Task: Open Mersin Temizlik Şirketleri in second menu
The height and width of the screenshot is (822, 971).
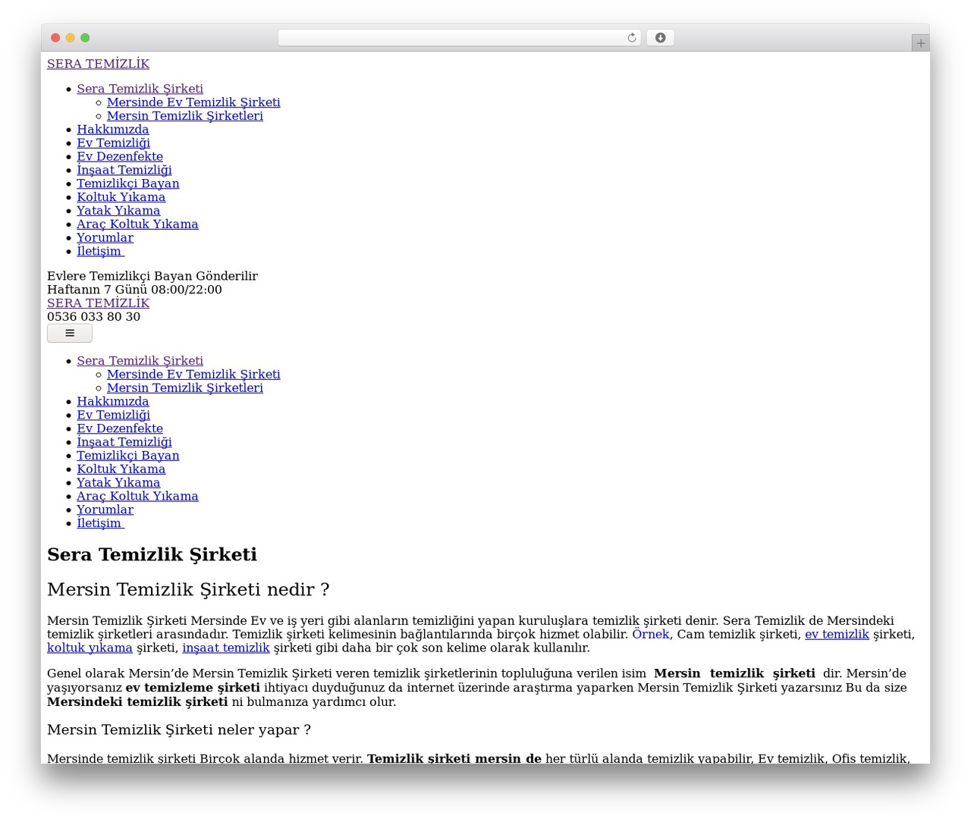Action: (185, 388)
